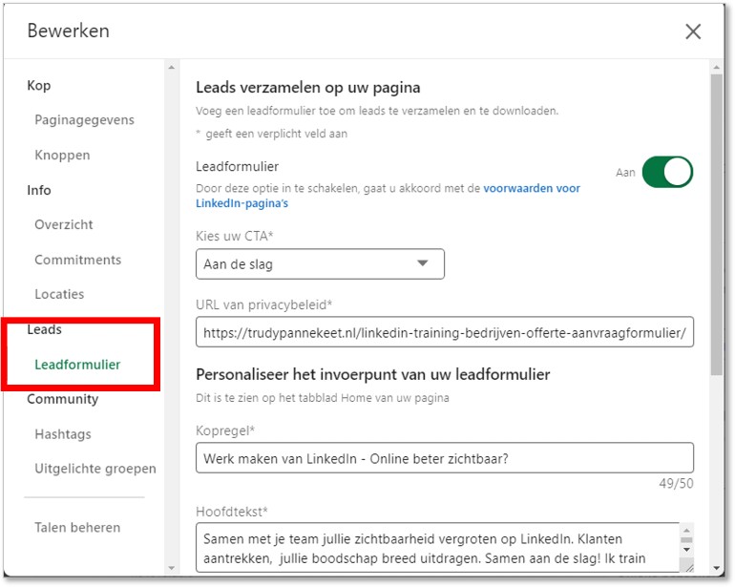Click sidebar scroll down arrow
This screenshot has width=735, height=587.
pyautogui.click(x=172, y=568)
